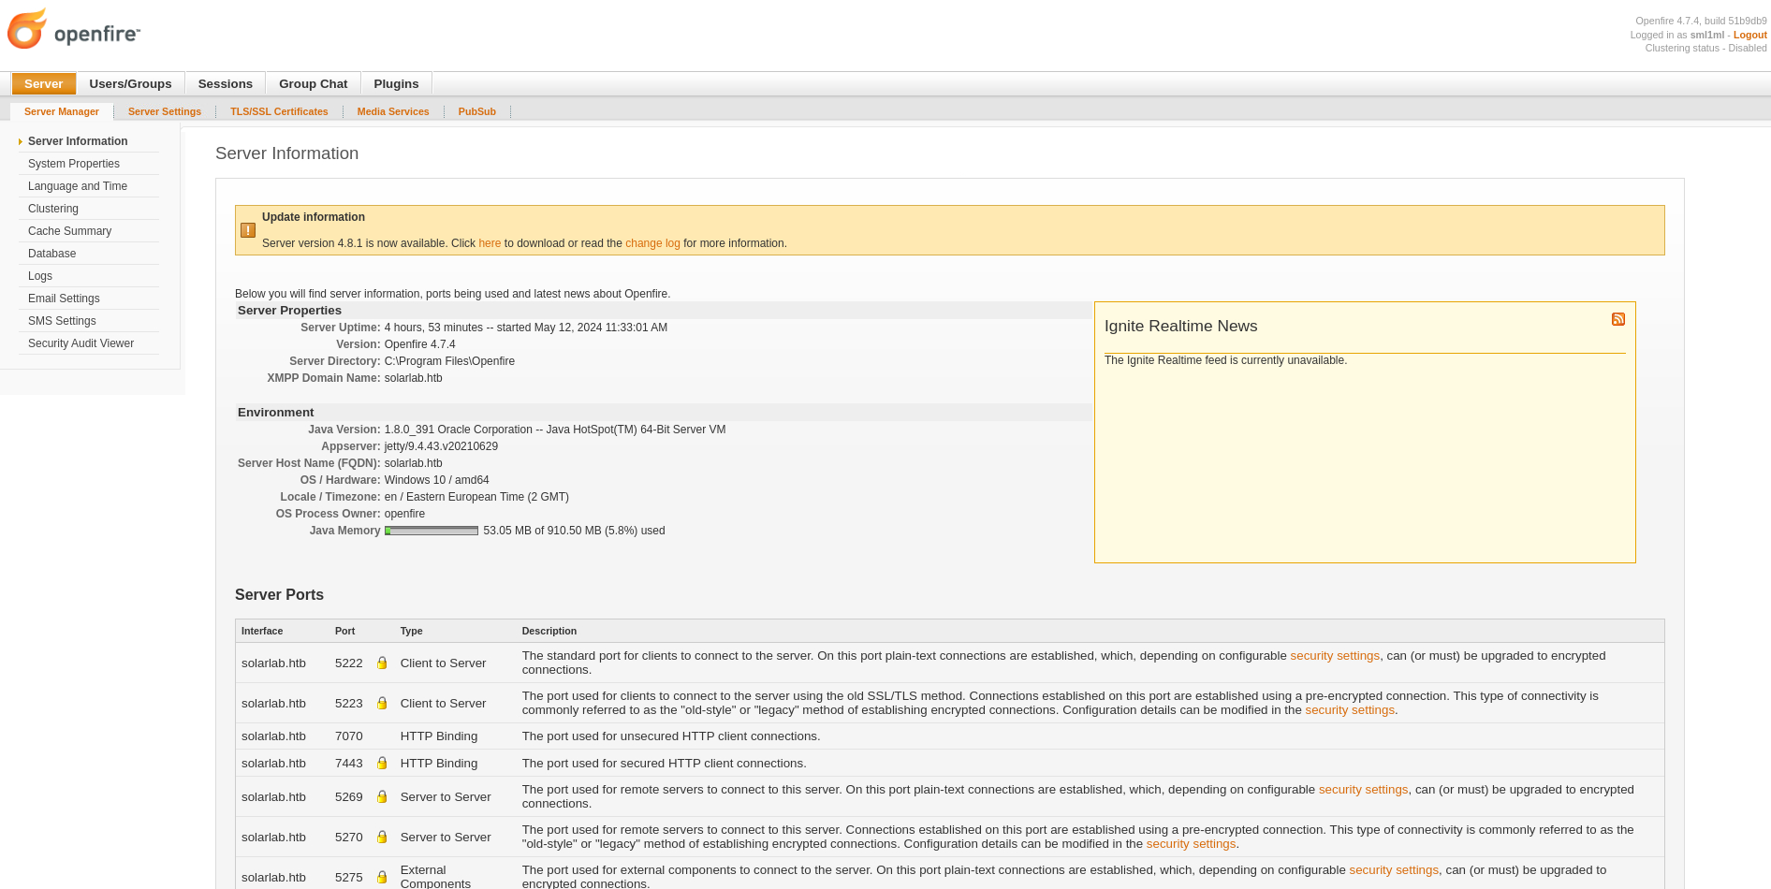Click the Openfire logo
Screen dimensions: 1771x889
click(74, 29)
